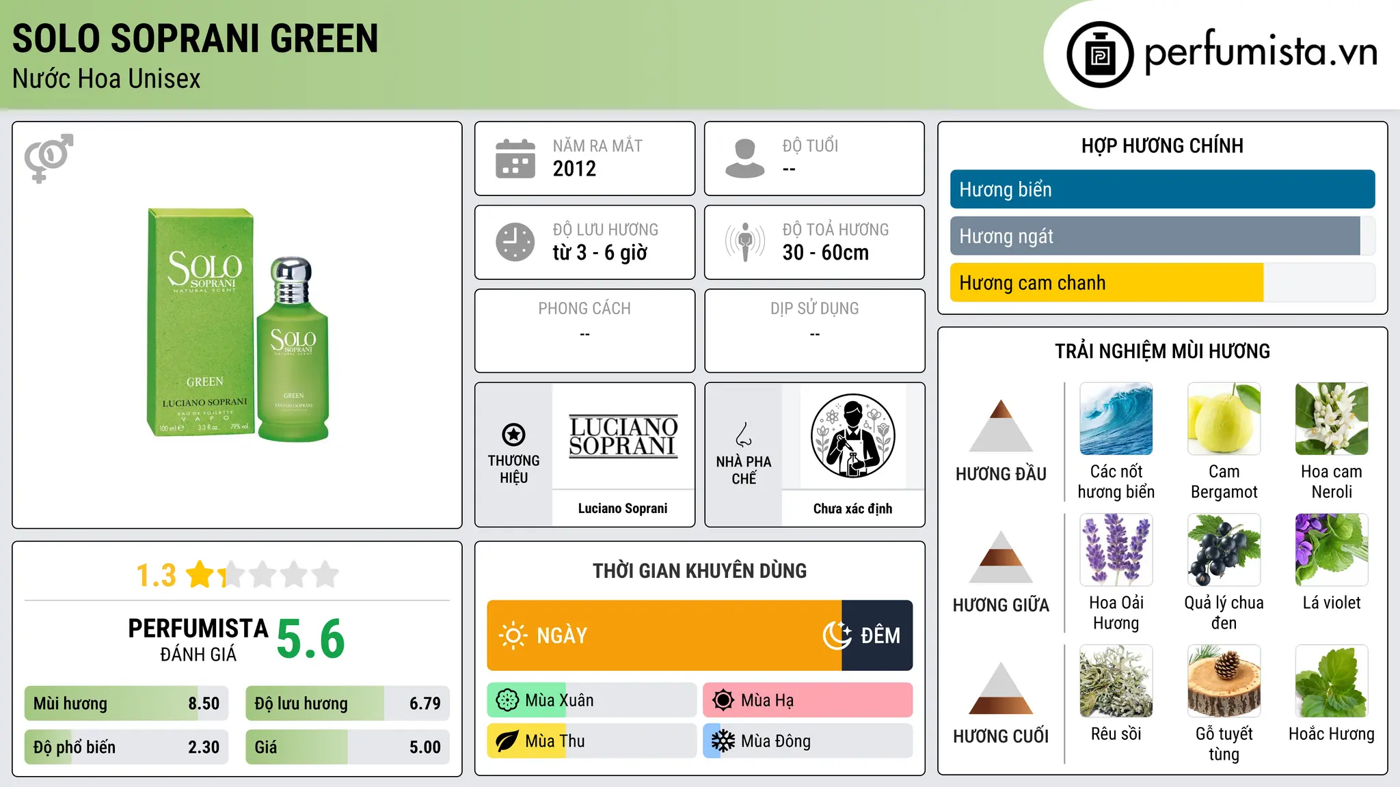Image resolution: width=1400 pixels, height=787 pixels.
Task: Click the Mùa Xuân season bar
Action: tap(591, 700)
